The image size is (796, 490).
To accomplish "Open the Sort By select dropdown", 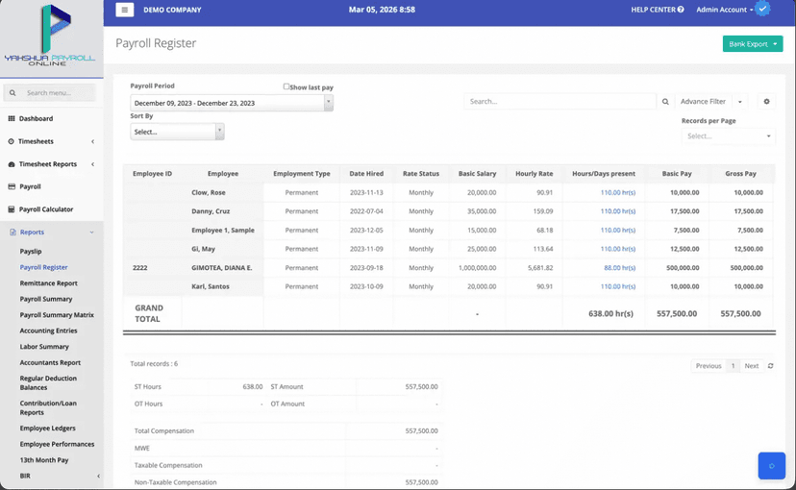I will tap(177, 132).
